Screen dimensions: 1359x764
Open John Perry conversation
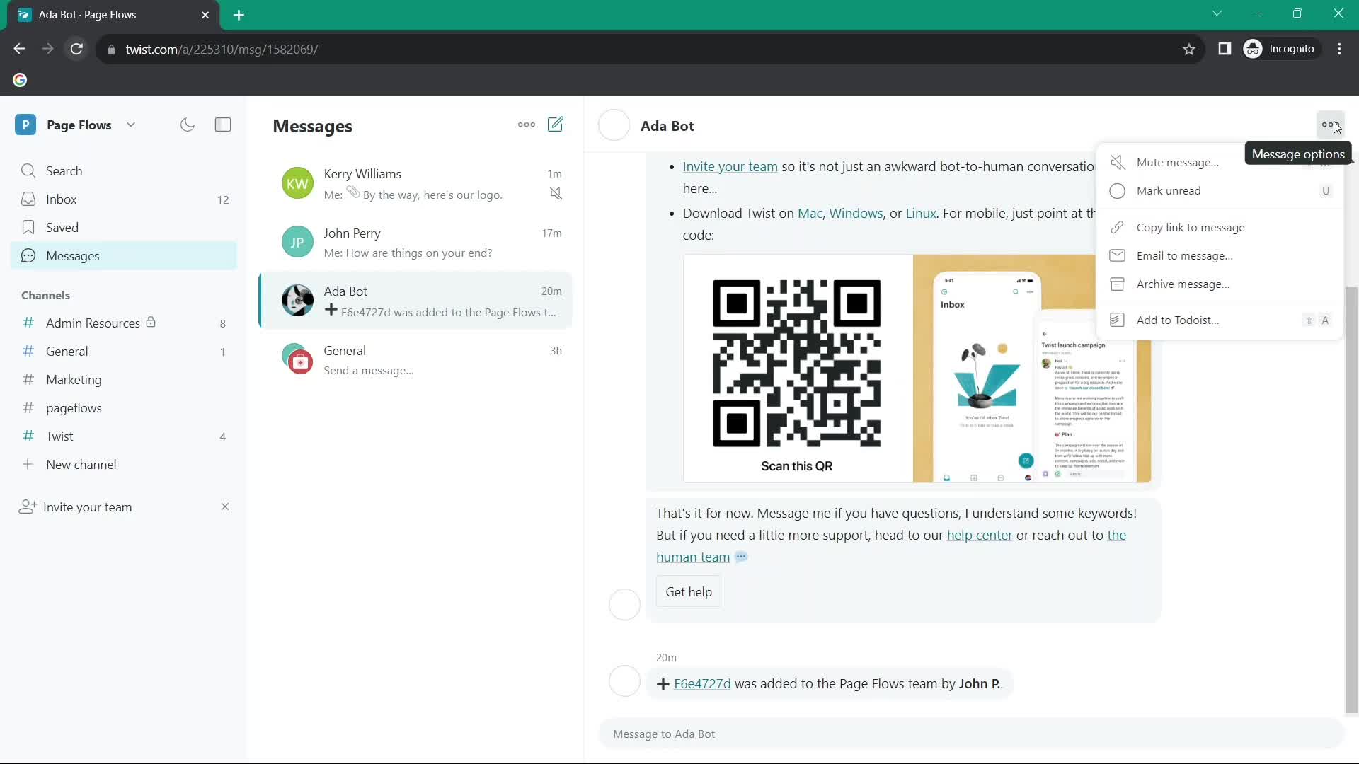(x=416, y=242)
